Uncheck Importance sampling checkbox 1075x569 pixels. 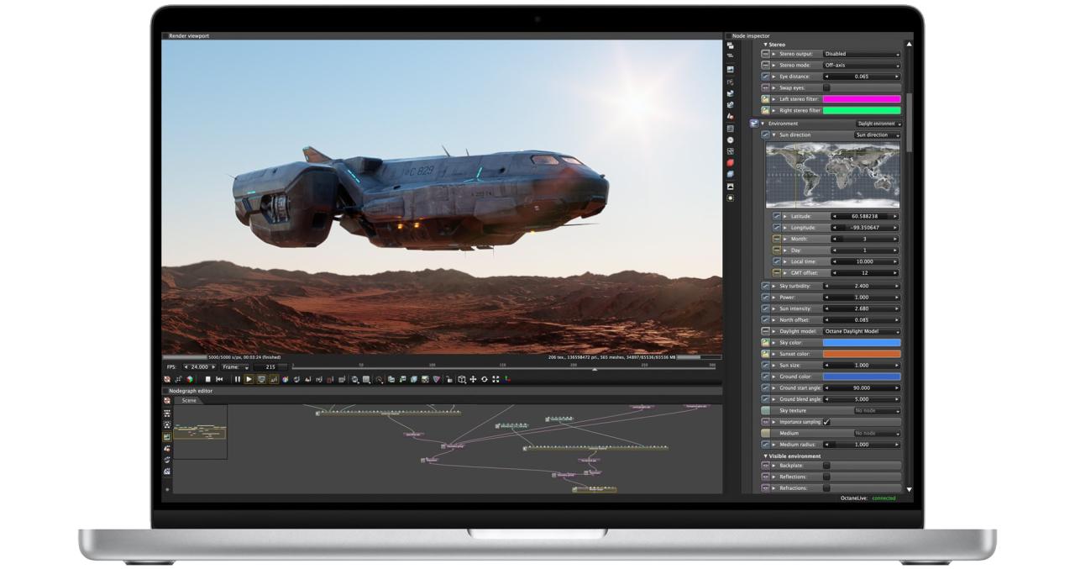[826, 422]
